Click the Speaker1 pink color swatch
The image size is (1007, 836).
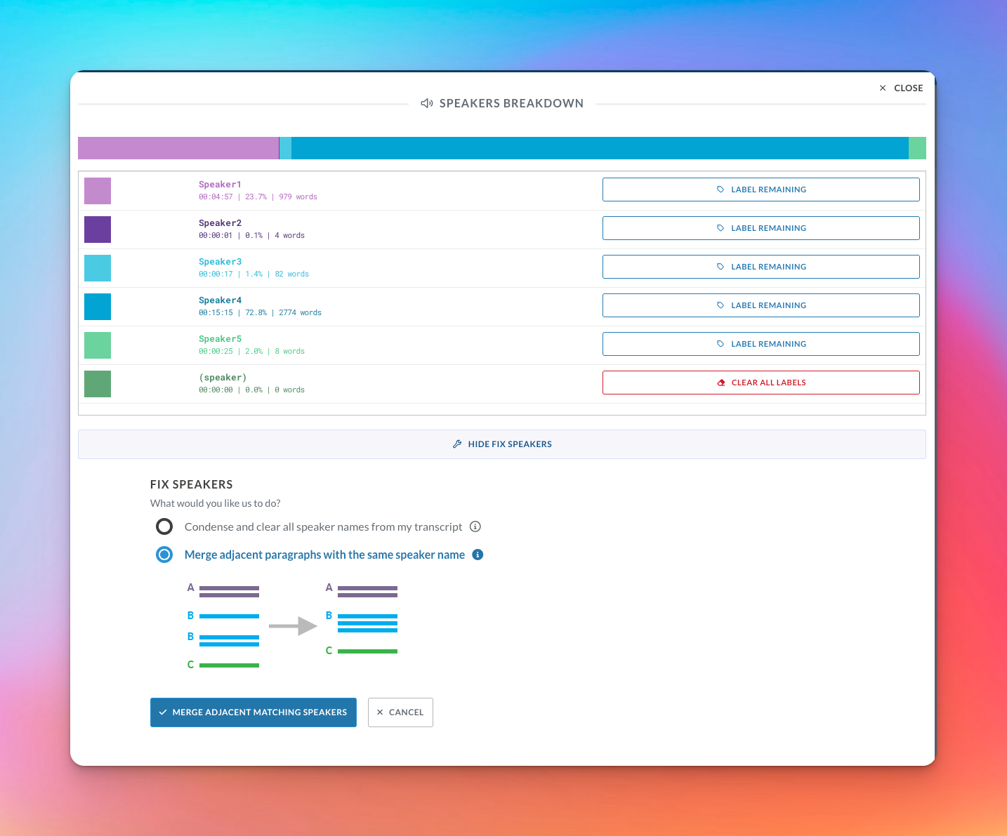click(98, 191)
